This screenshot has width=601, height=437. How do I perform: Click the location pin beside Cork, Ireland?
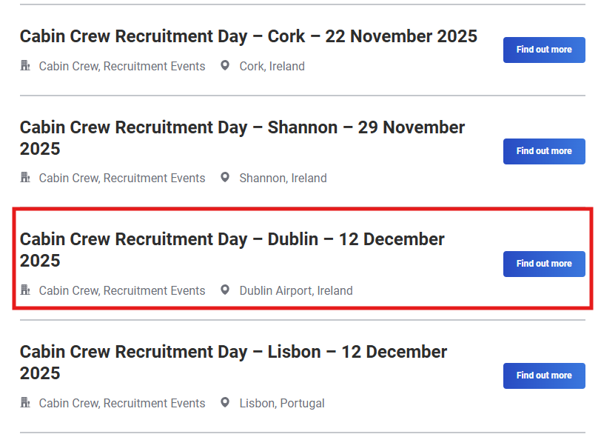click(225, 66)
